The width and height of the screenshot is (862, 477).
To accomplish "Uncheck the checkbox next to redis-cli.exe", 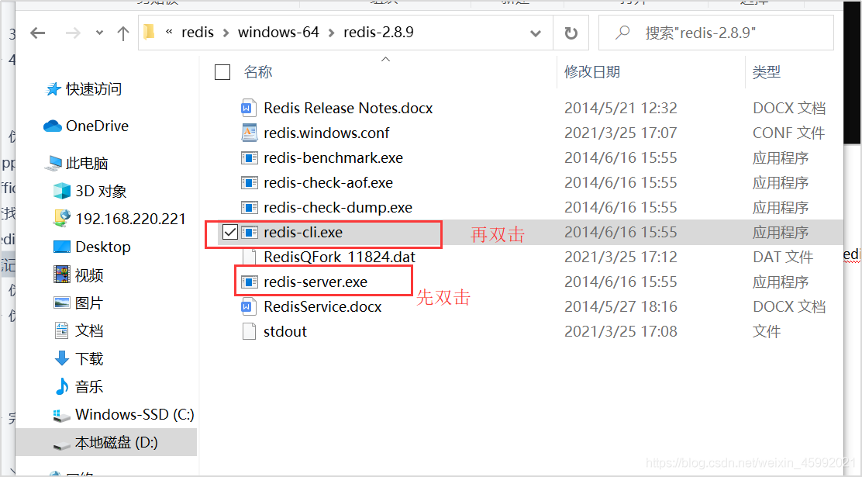I will pyautogui.click(x=229, y=232).
